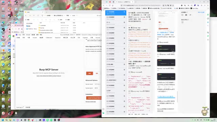Go home in the Chrome window behind Burp

click(x=22, y=29)
